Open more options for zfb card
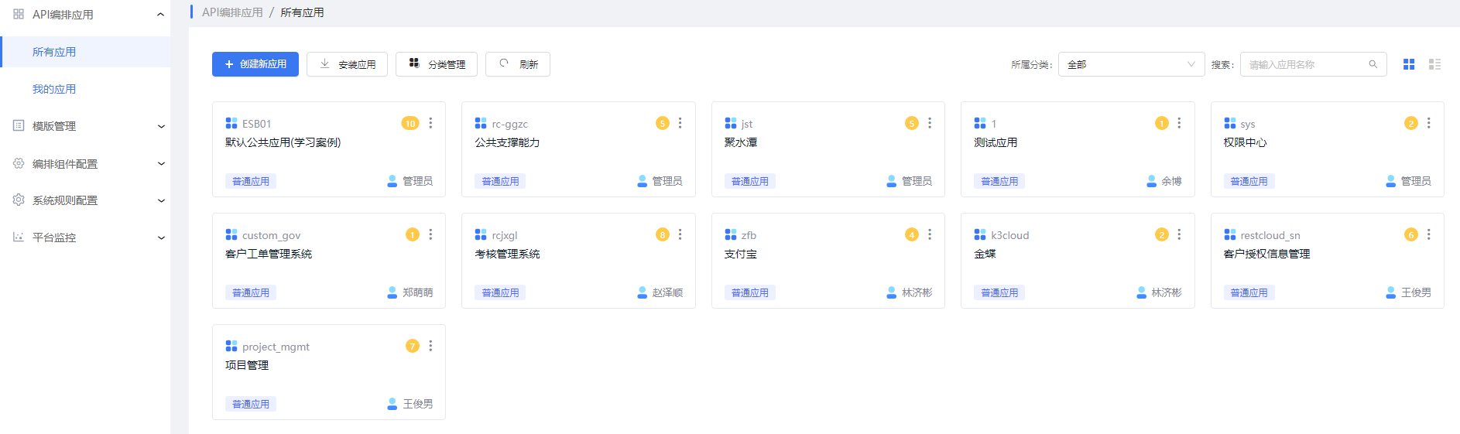Viewport: 1460px width, 434px height. tap(930, 234)
